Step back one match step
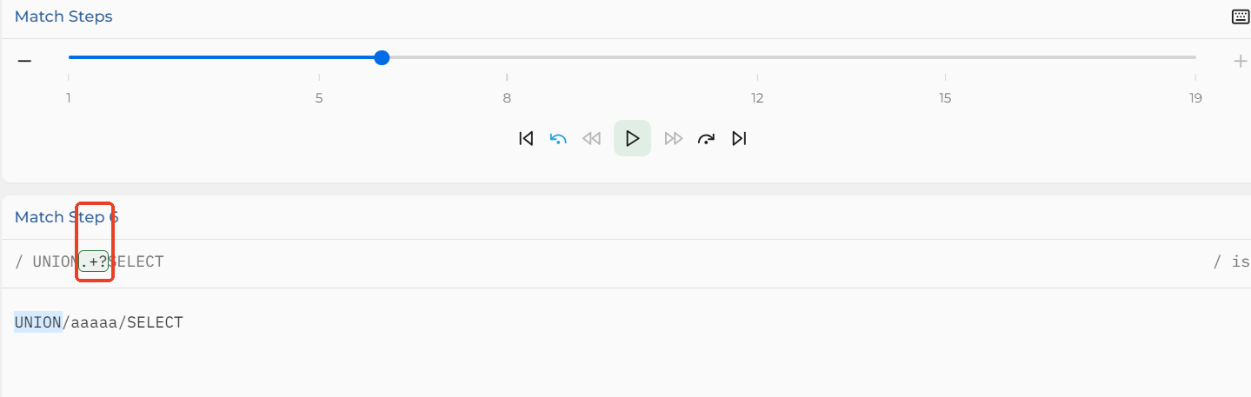Image resolution: width=1251 pixels, height=397 pixels. coord(559,138)
